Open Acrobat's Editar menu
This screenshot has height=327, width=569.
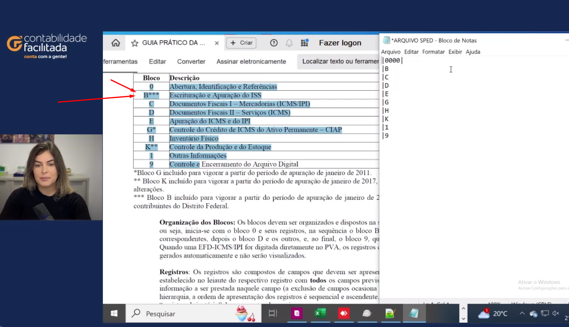(x=157, y=61)
